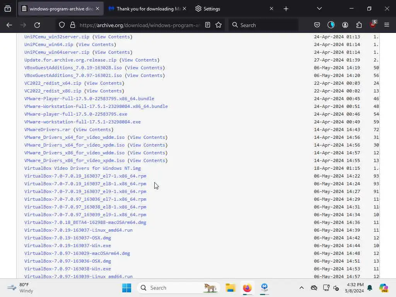Click the uBlock Origin extension icon
Viewport: 396px width, 297px height.
pos(373,24)
